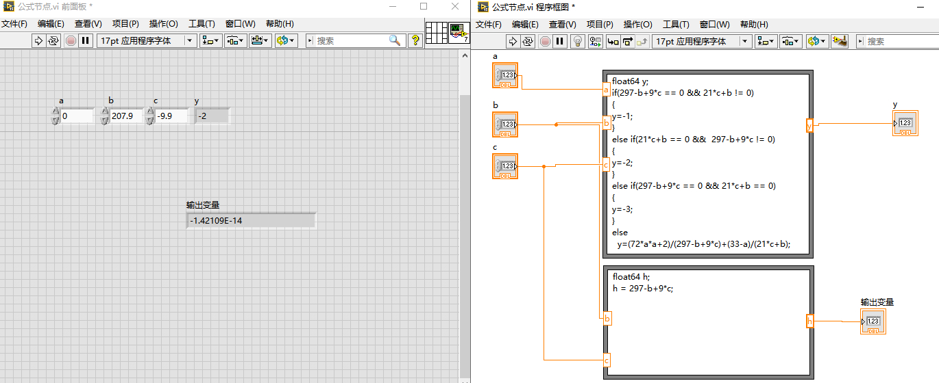
Task: Click Clean Up Diagram broom icon
Action: (x=840, y=42)
